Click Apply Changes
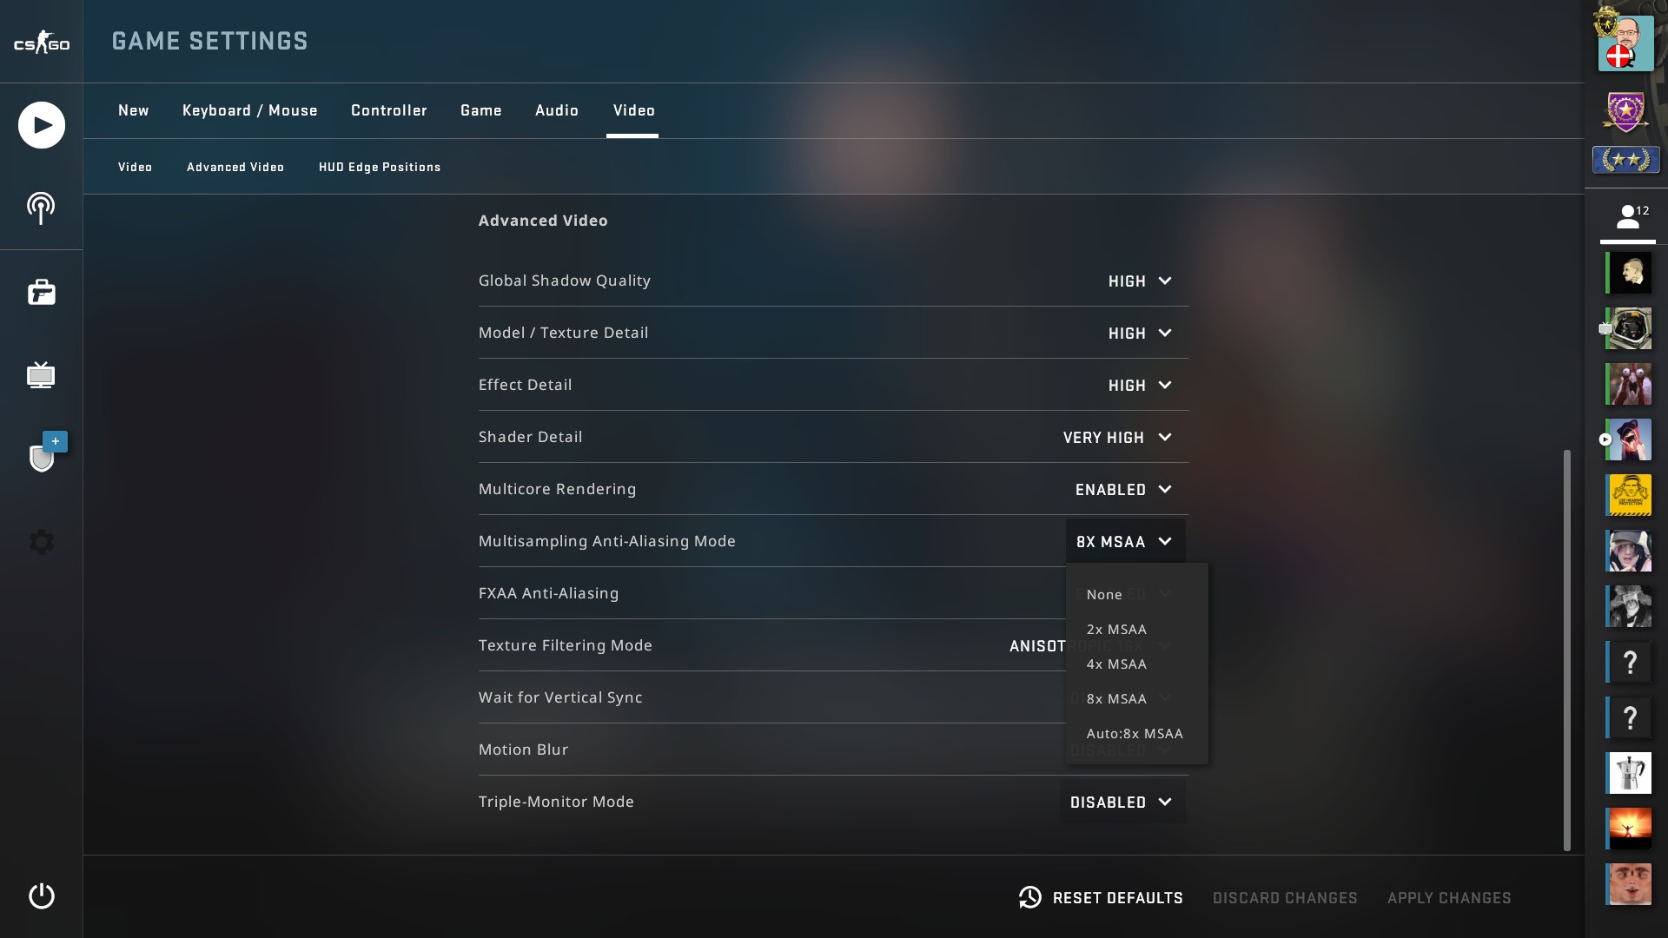Image resolution: width=1668 pixels, height=938 pixels. (1449, 898)
